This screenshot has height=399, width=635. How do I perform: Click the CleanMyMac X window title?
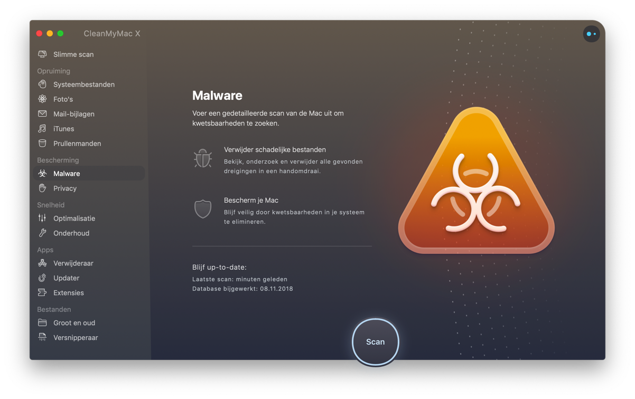112,34
